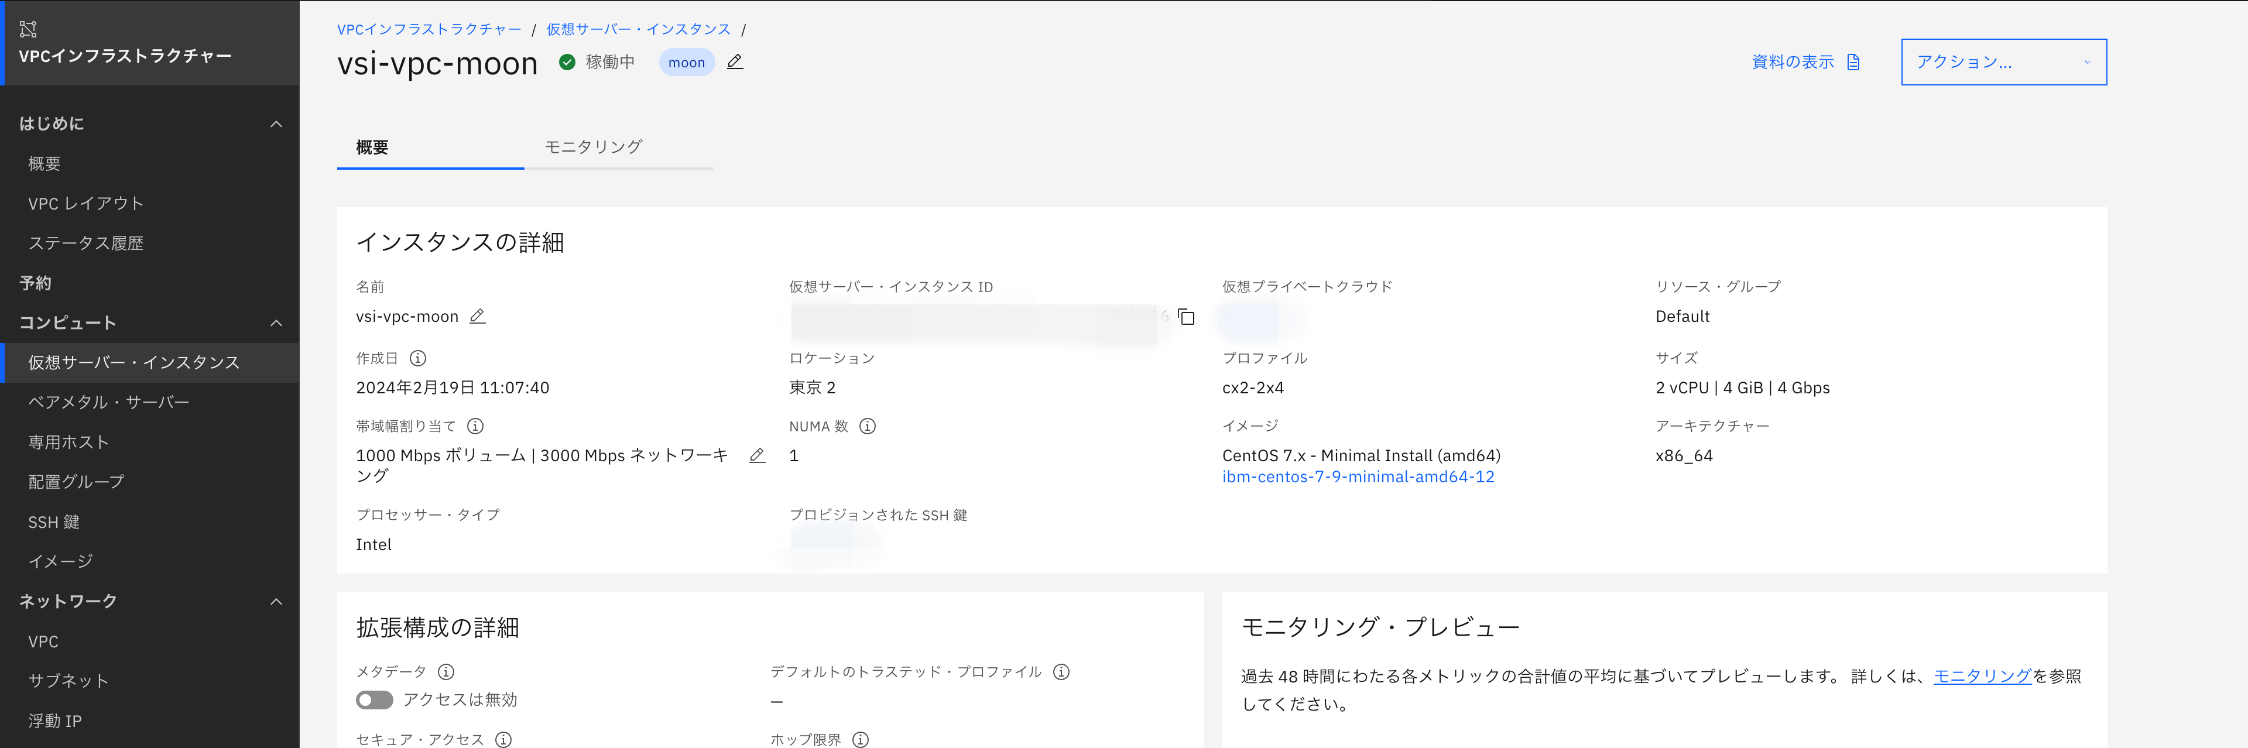Select the moon tag badge
The width and height of the screenshot is (2248, 748).
click(x=686, y=62)
